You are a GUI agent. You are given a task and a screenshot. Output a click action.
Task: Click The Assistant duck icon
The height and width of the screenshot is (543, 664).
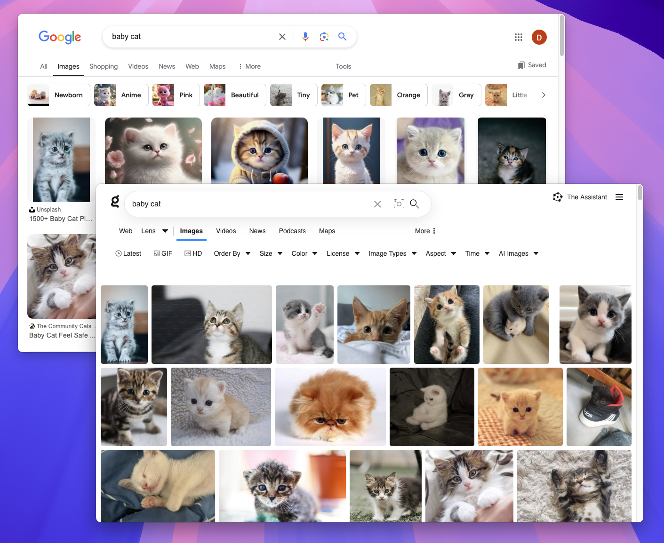point(558,197)
